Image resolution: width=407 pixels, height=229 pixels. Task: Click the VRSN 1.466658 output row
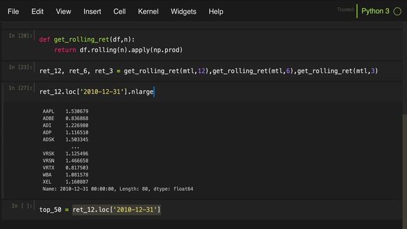(x=66, y=160)
